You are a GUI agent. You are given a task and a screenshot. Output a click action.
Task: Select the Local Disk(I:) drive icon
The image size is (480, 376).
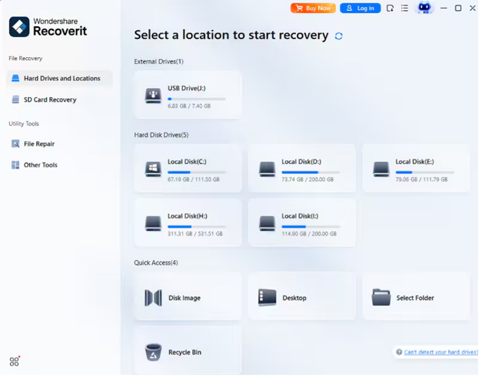point(268,224)
